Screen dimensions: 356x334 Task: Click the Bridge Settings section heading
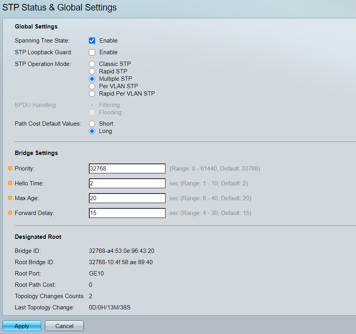point(36,153)
